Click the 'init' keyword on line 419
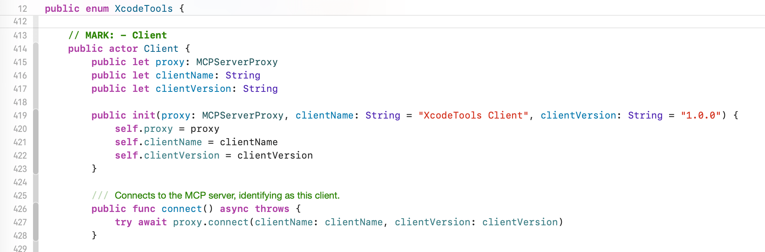 [x=144, y=115]
